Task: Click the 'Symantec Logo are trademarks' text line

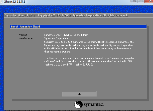Action: [89, 45]
